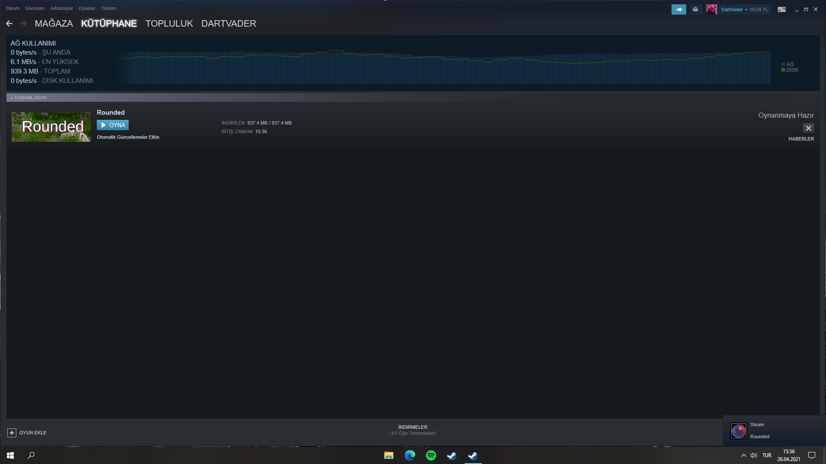This screenshot has height=464, width=826.
Task: Open the inbox envelope icon
Action: [x=695, y=9]
